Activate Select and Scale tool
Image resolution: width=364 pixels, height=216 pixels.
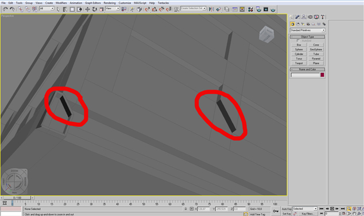(102, 9)
